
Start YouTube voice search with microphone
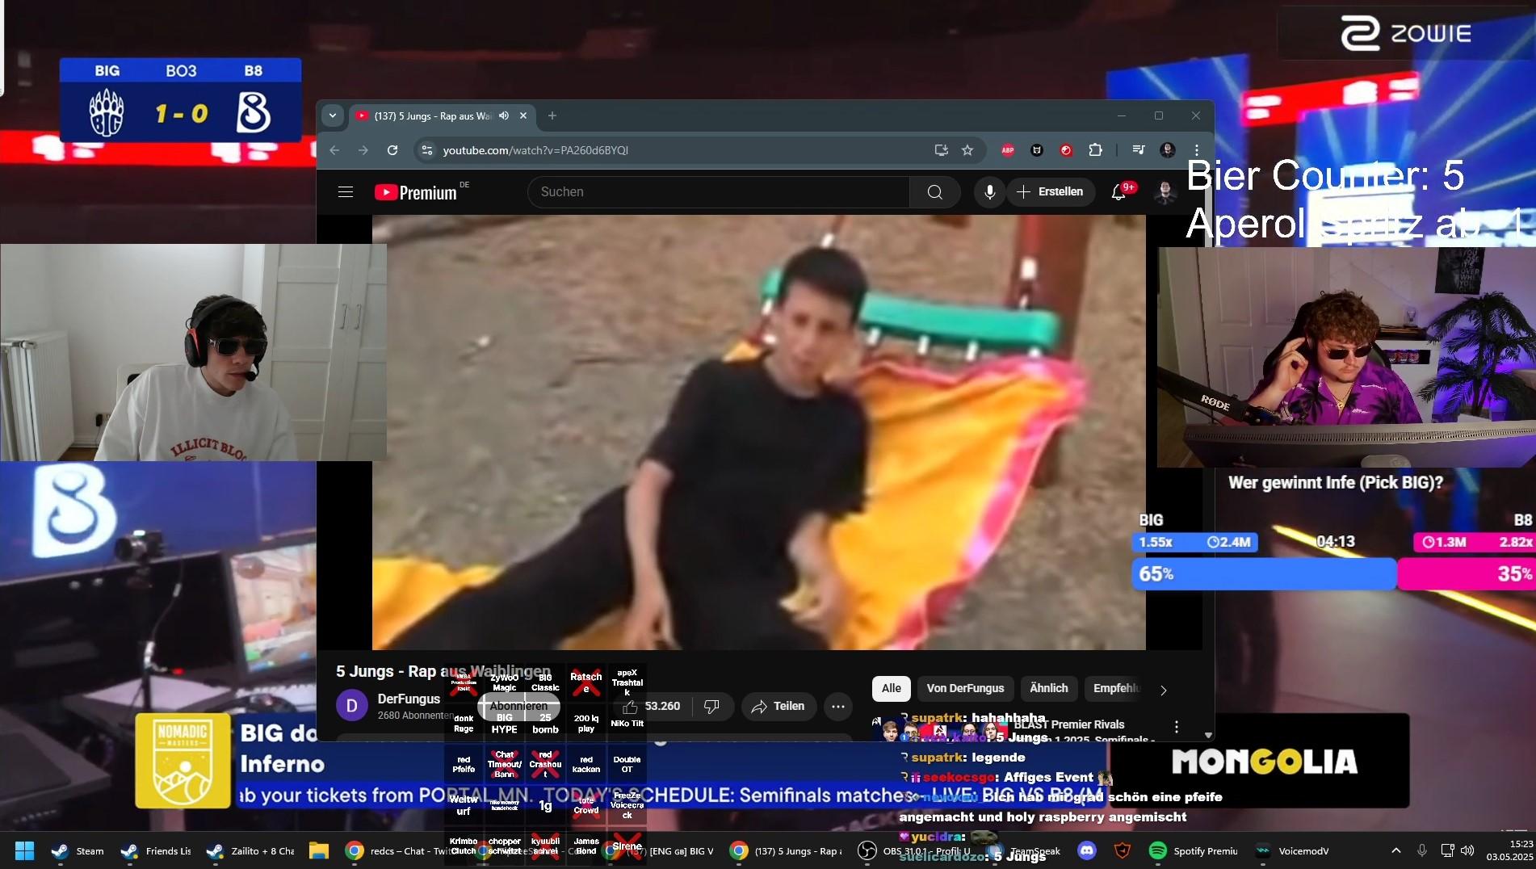coord(989,192)
